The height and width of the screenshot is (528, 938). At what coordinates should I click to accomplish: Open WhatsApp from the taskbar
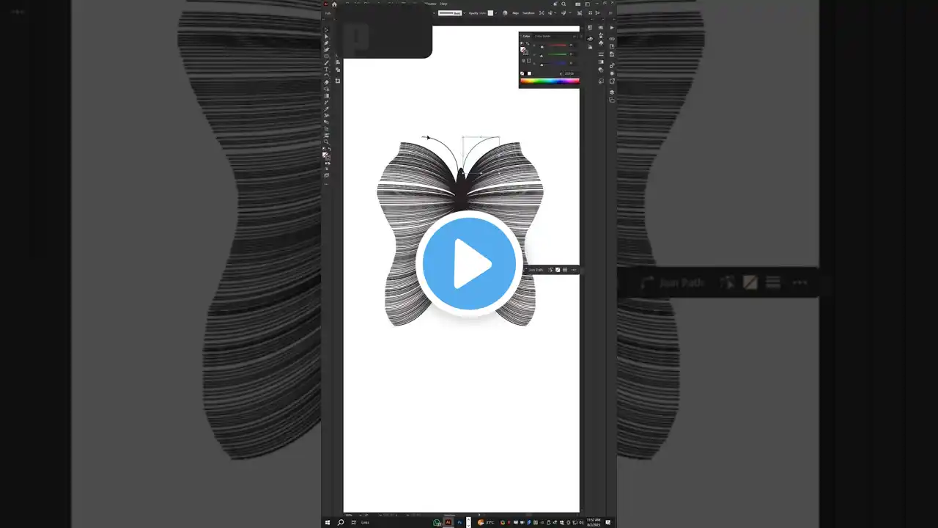437,523
